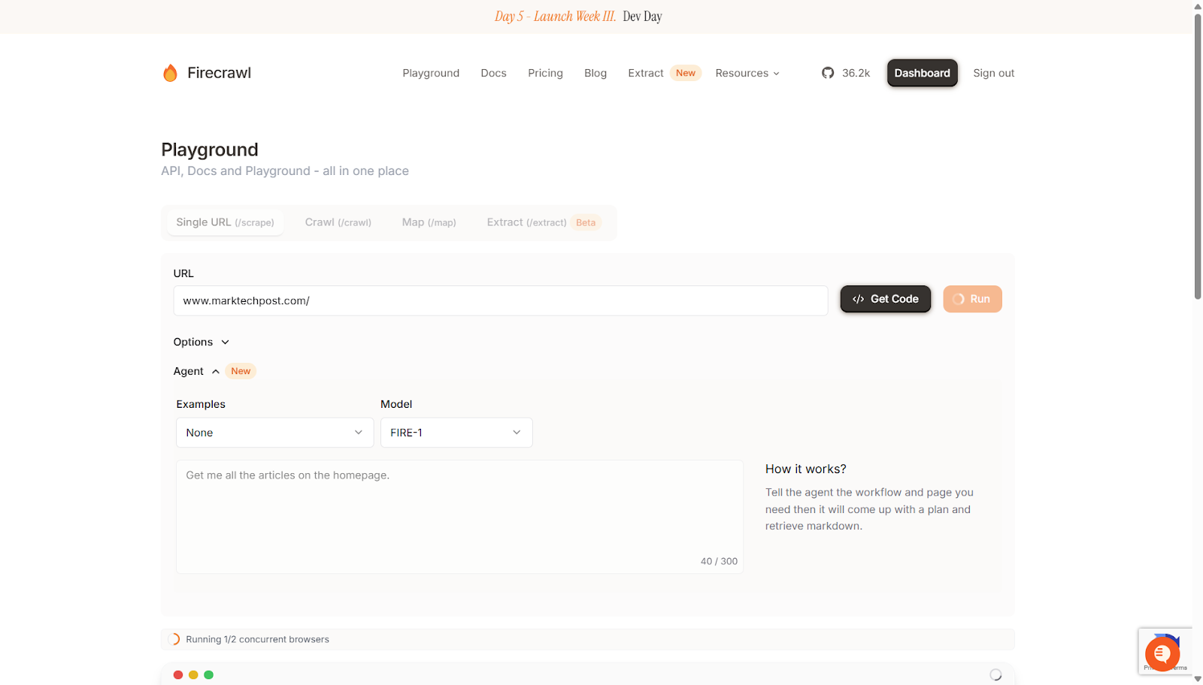Click the Firecrawl flame logo

[171, 73]
